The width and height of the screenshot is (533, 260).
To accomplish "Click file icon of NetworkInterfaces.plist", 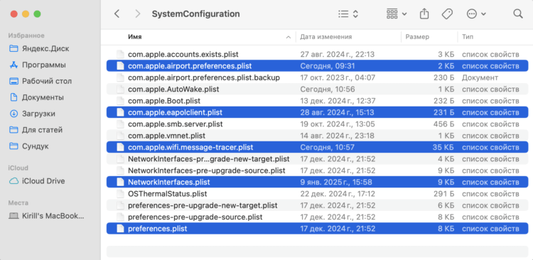I will tap(120, 182).
